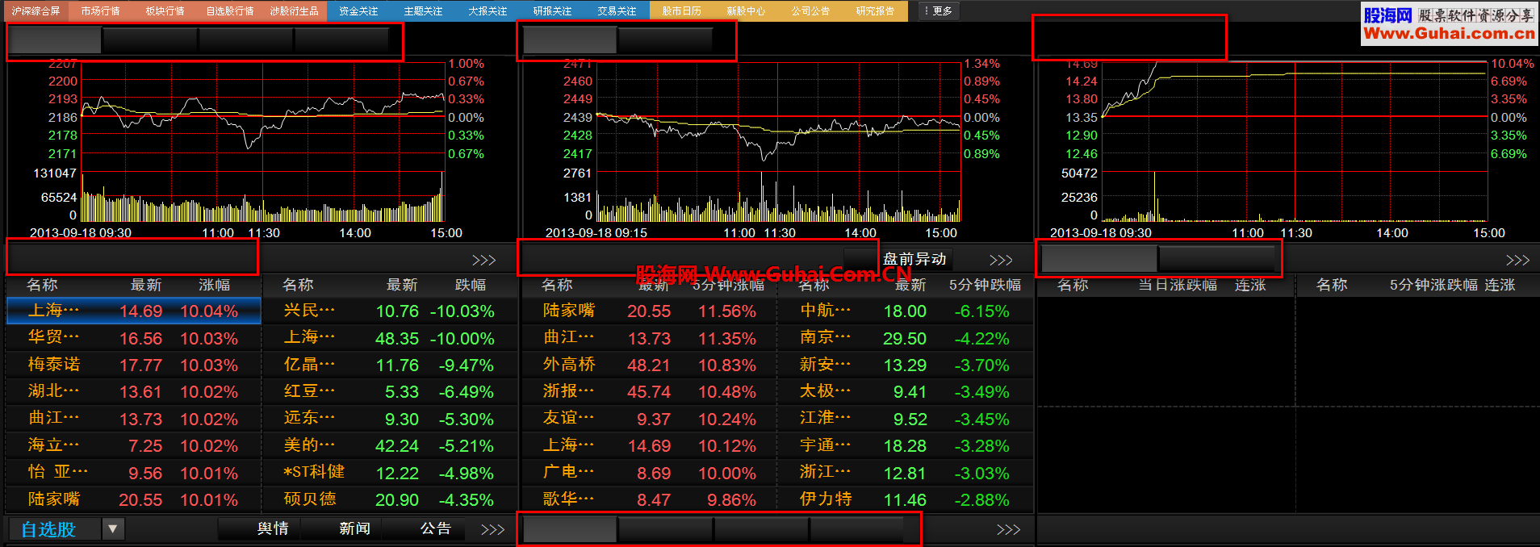1540x547 pixels.
Task: Open the 舆情 tab
Action: [273, 528]
